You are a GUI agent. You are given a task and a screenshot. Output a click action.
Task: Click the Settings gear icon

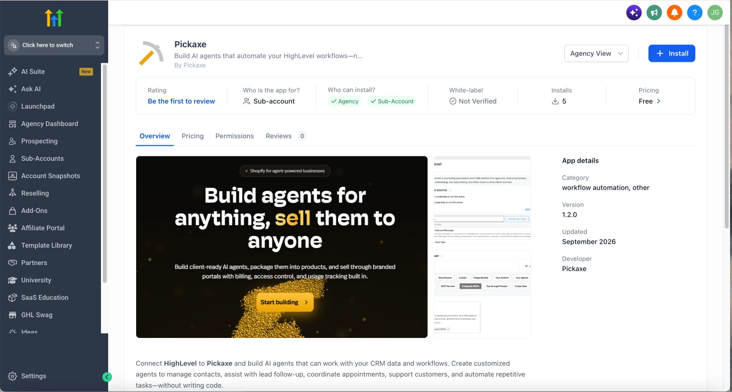point(13,376)
